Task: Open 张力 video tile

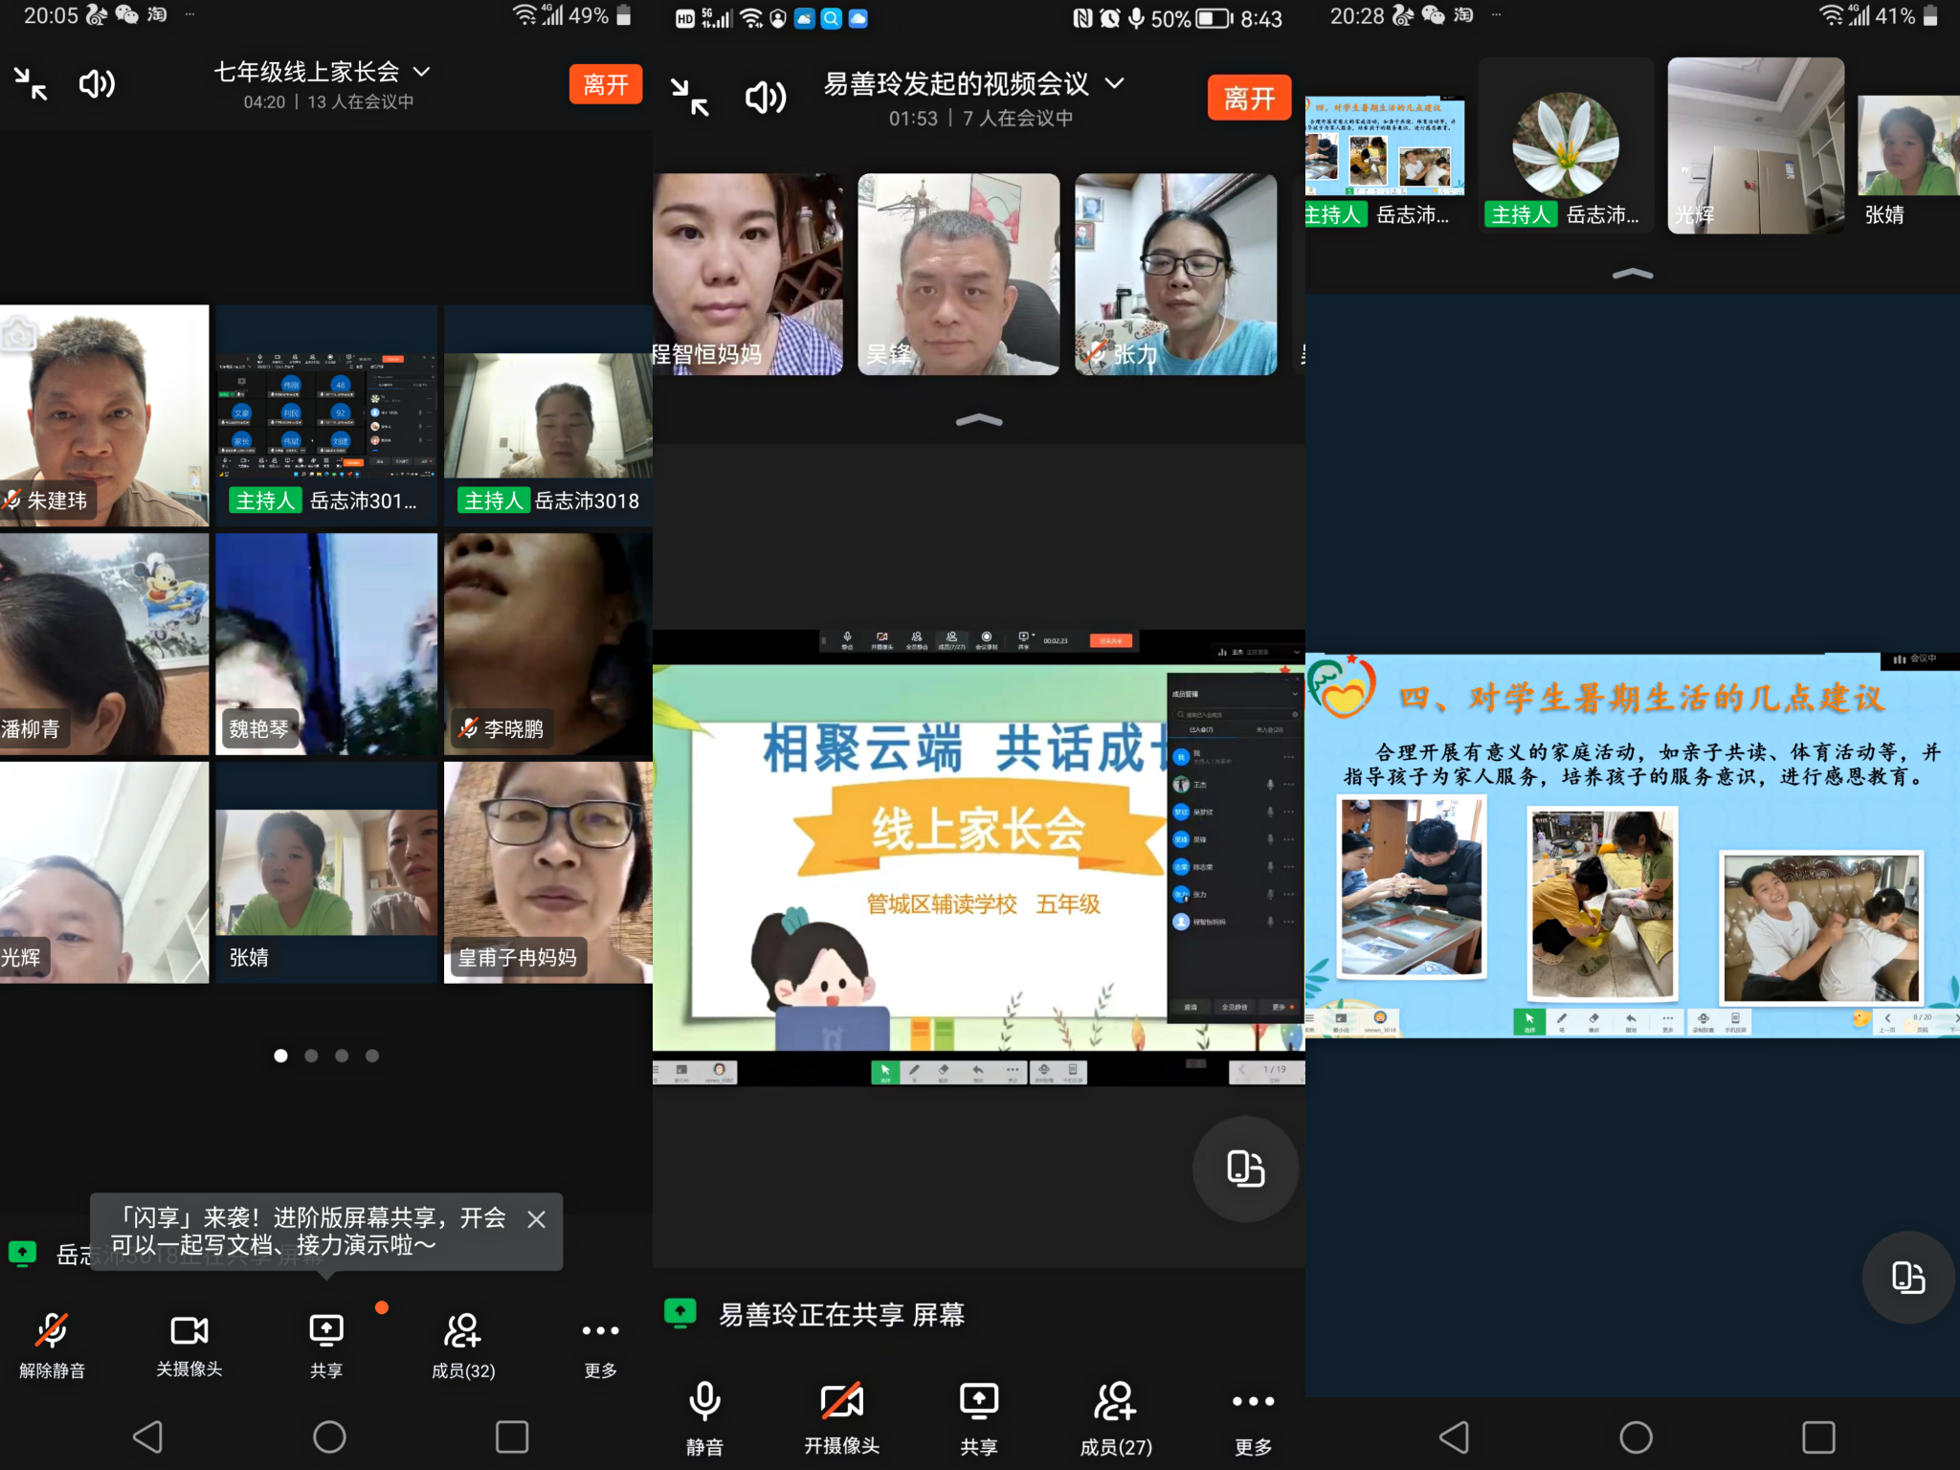Action: tap(1176, 274)
